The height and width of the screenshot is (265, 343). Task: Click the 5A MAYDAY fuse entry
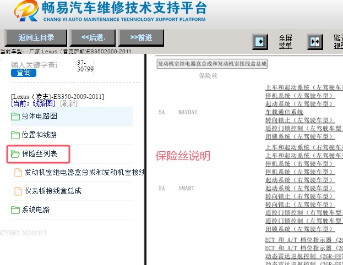click(x=178, y=112)
